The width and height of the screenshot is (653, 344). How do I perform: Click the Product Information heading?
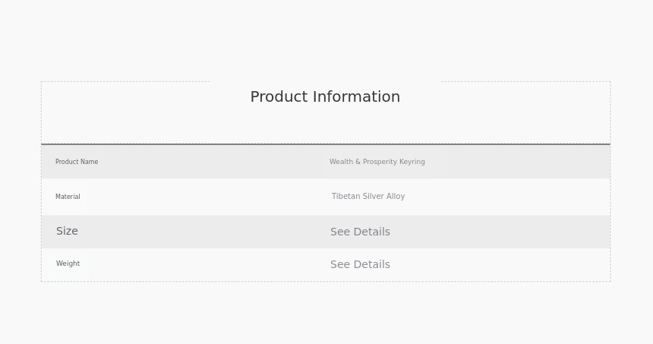pyautogui.click(x=325, y=97)
